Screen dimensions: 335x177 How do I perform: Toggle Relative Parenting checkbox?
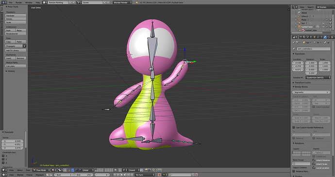[294, 171]
